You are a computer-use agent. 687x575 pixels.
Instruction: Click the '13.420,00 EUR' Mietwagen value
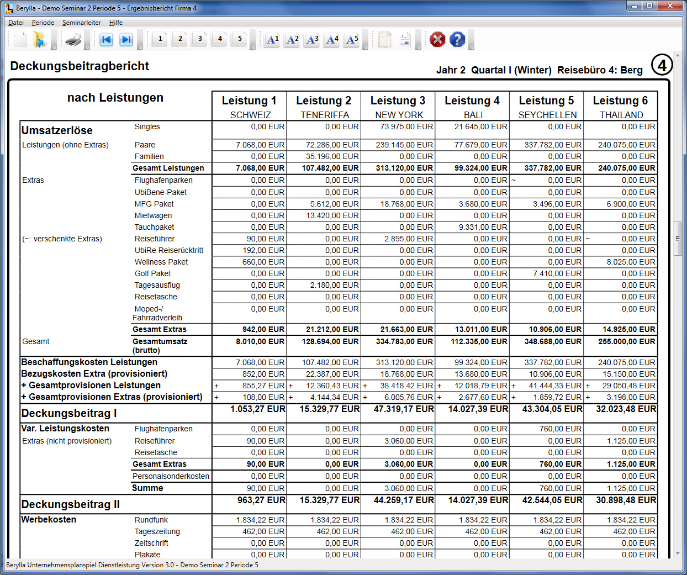click(332, 215)
